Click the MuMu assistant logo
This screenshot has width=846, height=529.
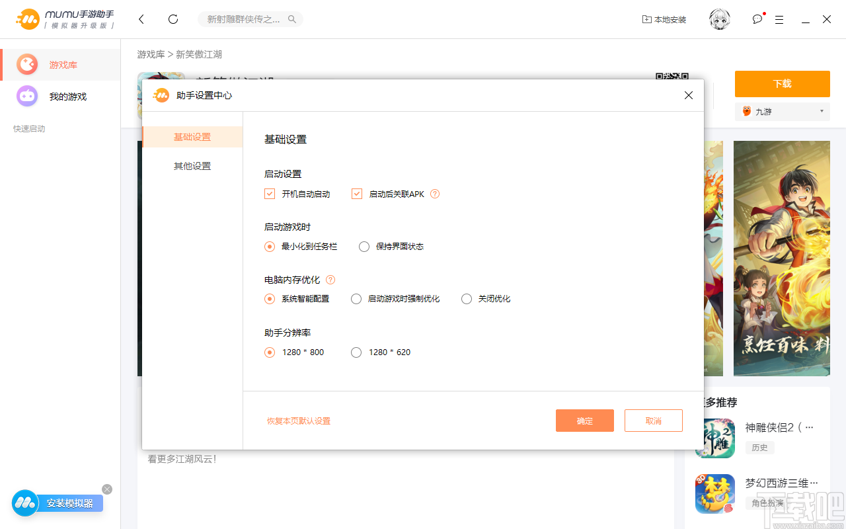[x=28, y=19]
